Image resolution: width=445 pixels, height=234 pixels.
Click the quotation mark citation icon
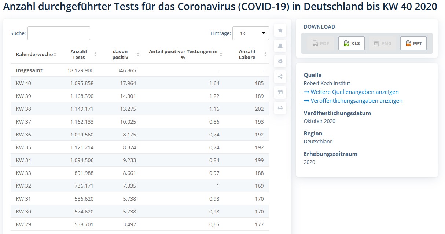(x=280, y=92)
